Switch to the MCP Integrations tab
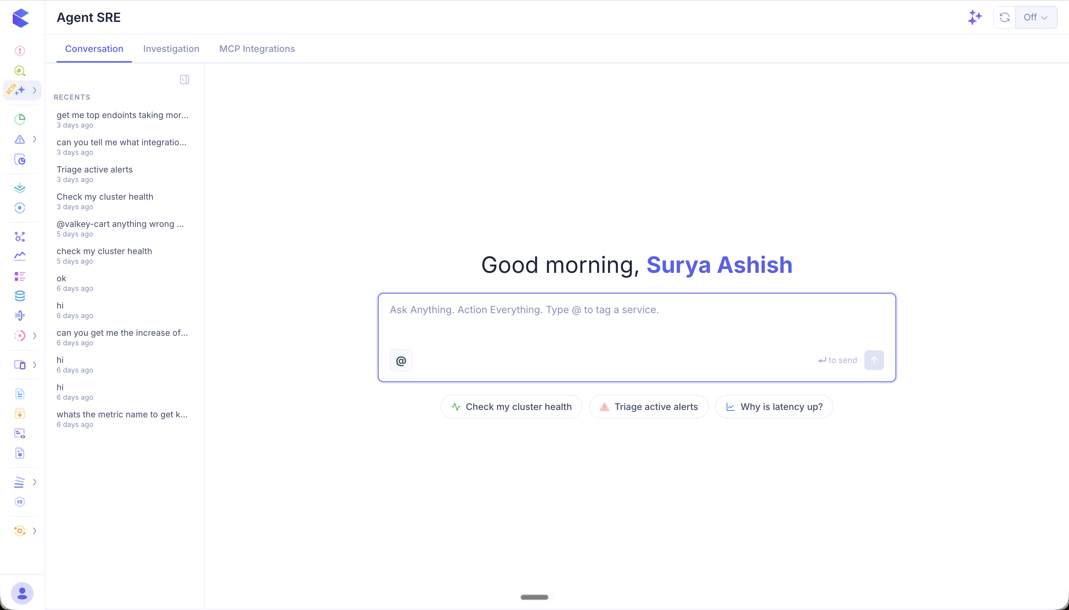The width and height of the screenshot is (1069, 610). tap(257, 49)
